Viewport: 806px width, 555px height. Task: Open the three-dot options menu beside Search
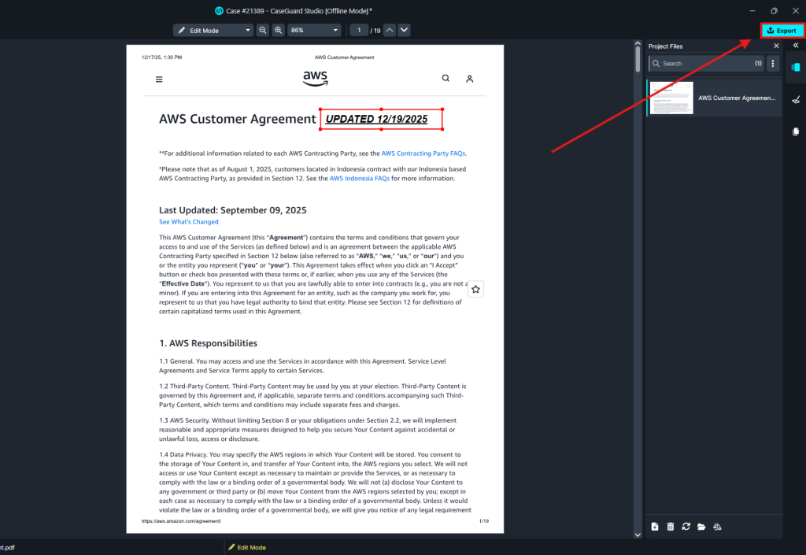click(773, 64)
